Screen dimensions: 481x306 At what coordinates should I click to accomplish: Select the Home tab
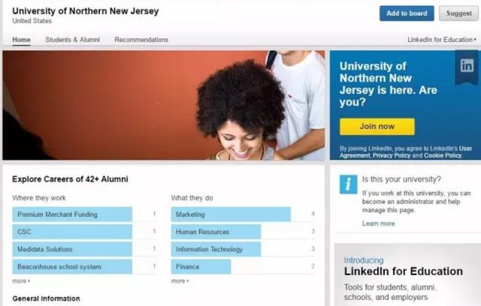tap(21, 40)
